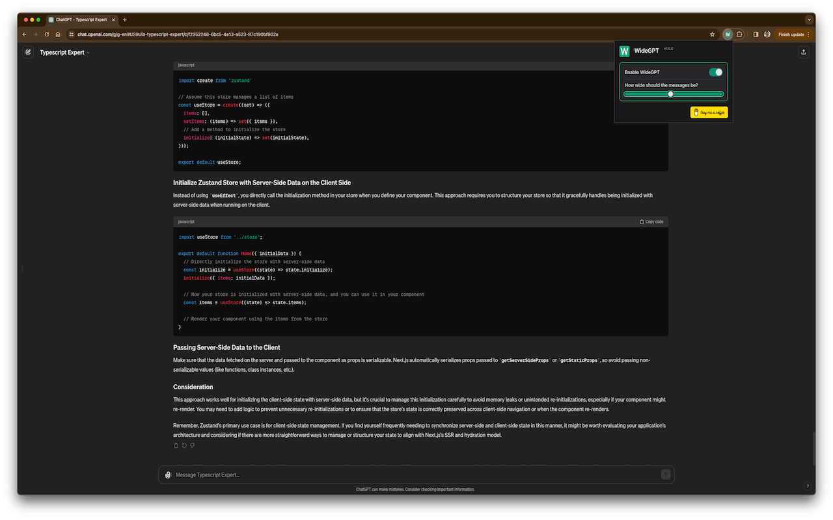833x520 pixels.
Task: Open the tab search chevron dropdown
Action: [x=810, y=19]
